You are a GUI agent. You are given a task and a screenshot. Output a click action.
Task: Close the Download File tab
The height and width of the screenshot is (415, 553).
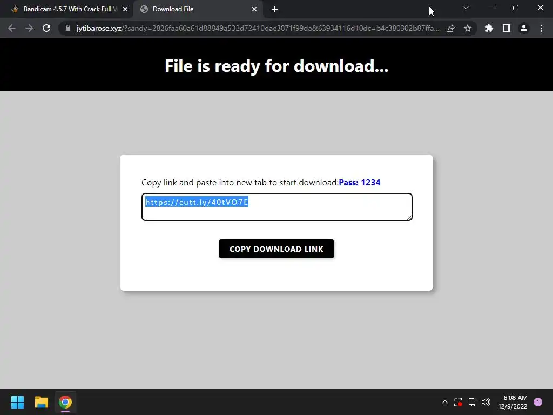(x=254, y=10)
